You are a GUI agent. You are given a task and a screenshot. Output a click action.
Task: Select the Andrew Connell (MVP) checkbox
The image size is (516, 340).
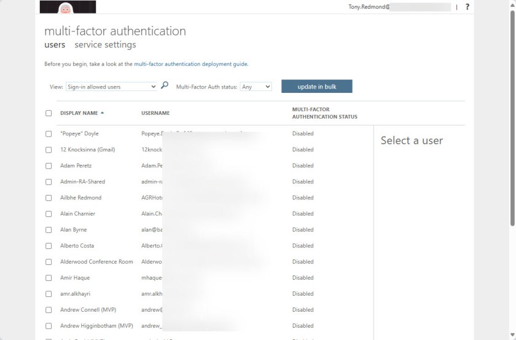(49, 310)
